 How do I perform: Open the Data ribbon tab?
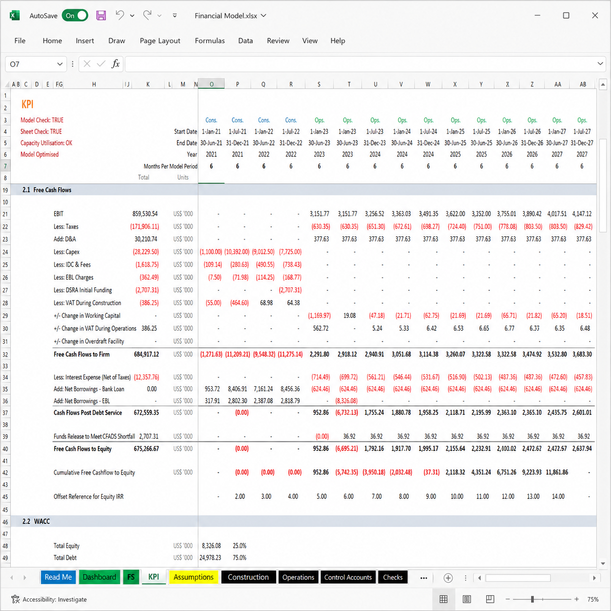coord(246,40)
